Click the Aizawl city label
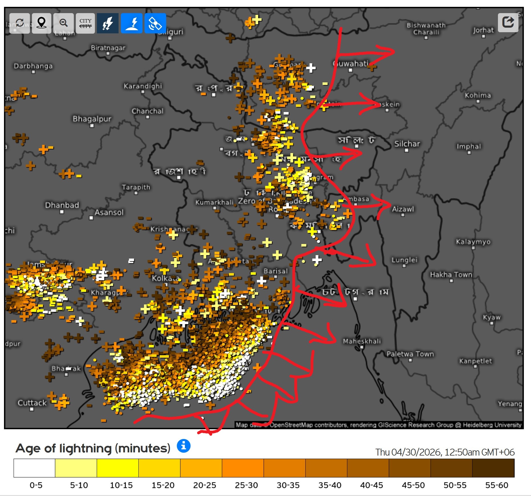531x496 pixels. (403, 209)
